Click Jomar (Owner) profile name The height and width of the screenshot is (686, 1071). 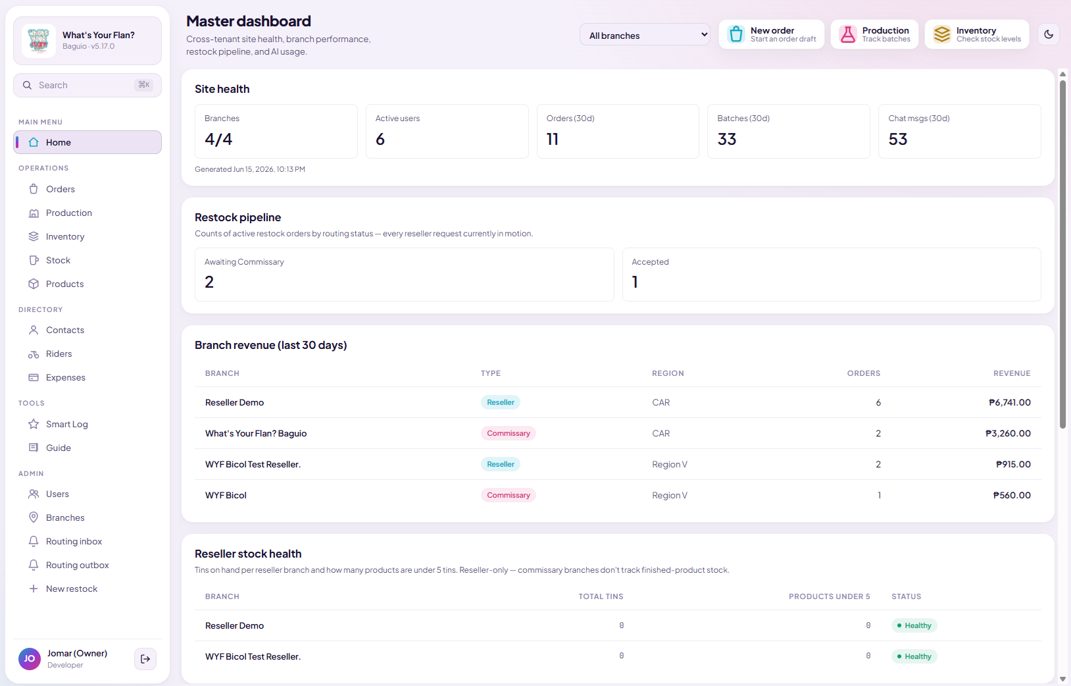77,653
